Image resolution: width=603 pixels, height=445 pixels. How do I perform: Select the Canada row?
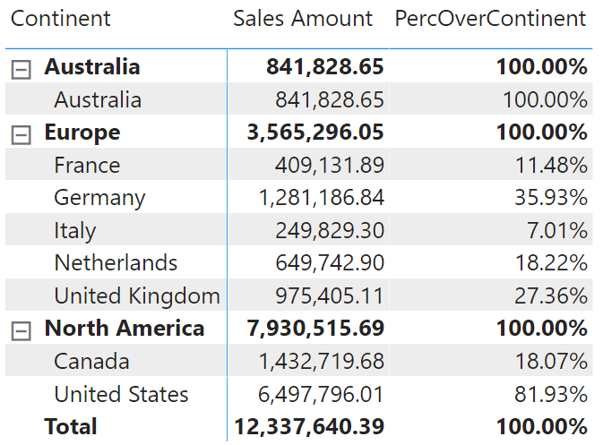tap(298, 361)
